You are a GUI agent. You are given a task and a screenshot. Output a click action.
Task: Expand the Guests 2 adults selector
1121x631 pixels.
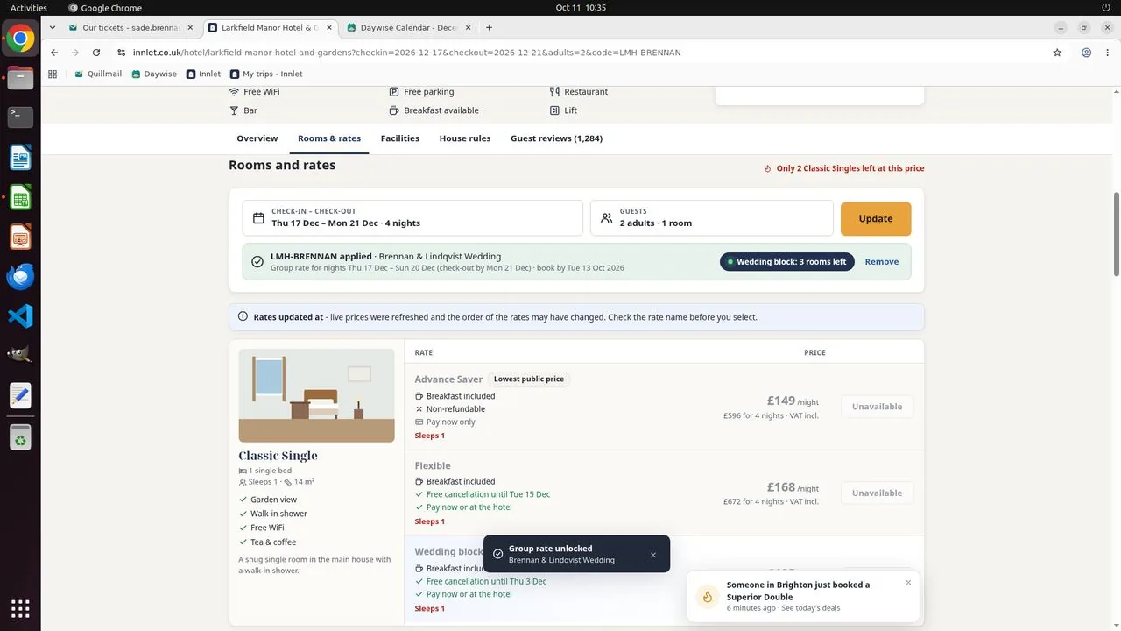pos(711,218)
